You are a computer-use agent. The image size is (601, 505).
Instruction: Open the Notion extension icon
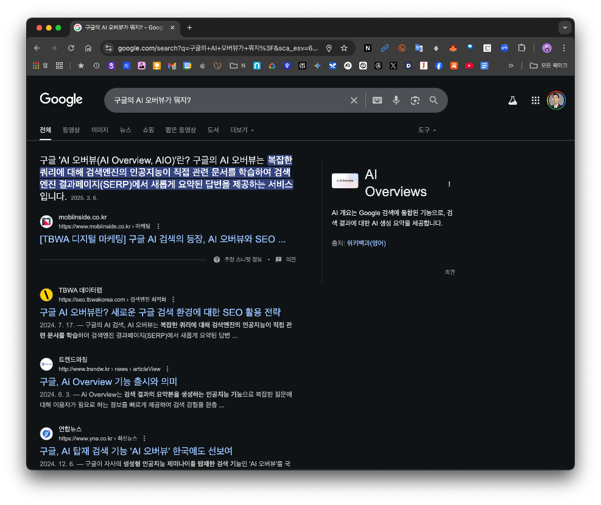tap(368, 48)
